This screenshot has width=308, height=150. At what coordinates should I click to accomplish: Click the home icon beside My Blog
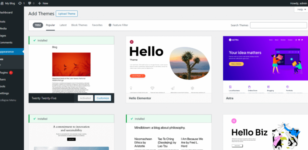2,3
